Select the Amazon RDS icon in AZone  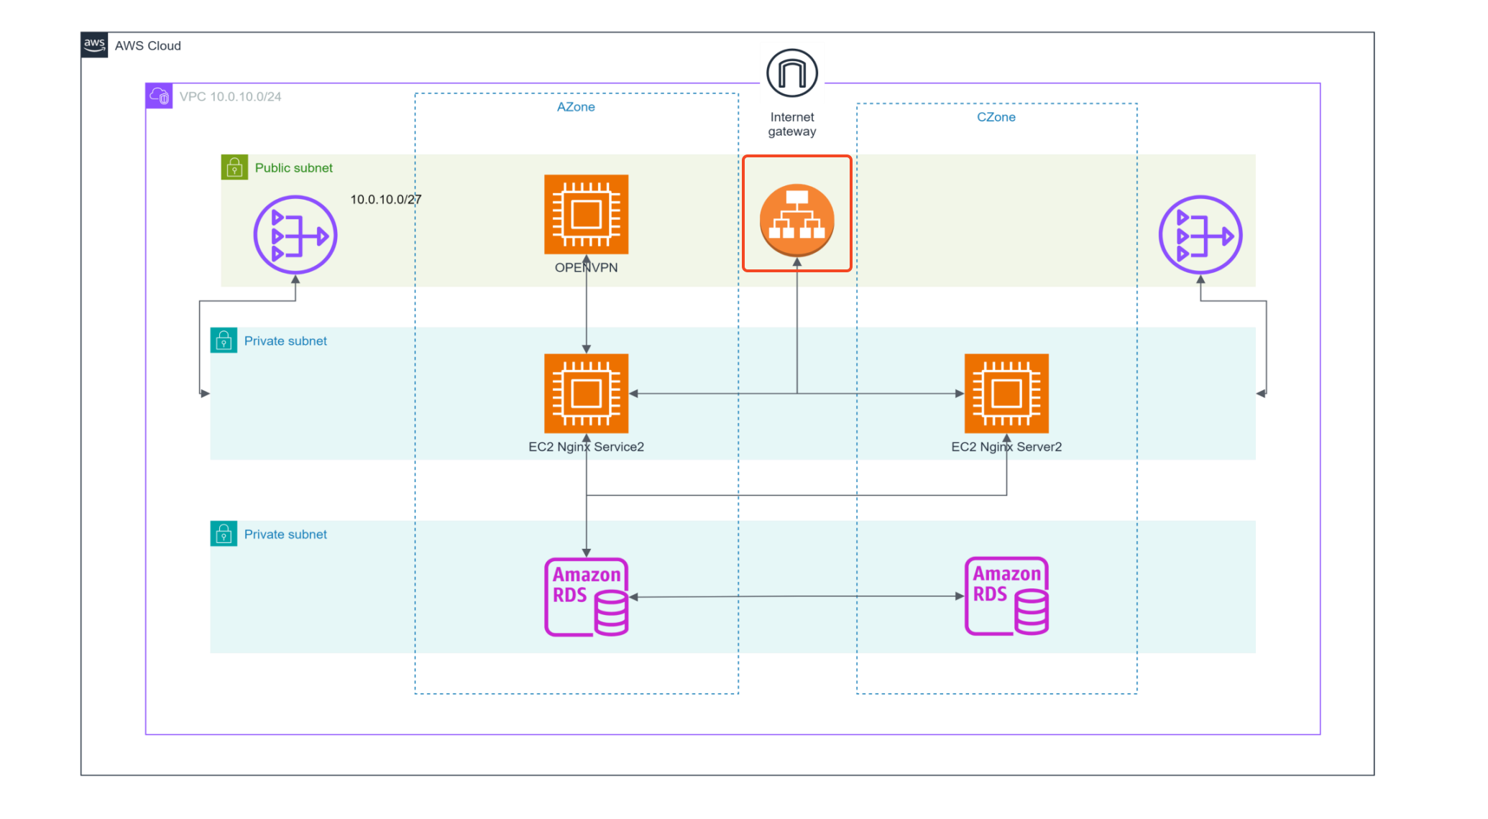(x=586, y=596)
